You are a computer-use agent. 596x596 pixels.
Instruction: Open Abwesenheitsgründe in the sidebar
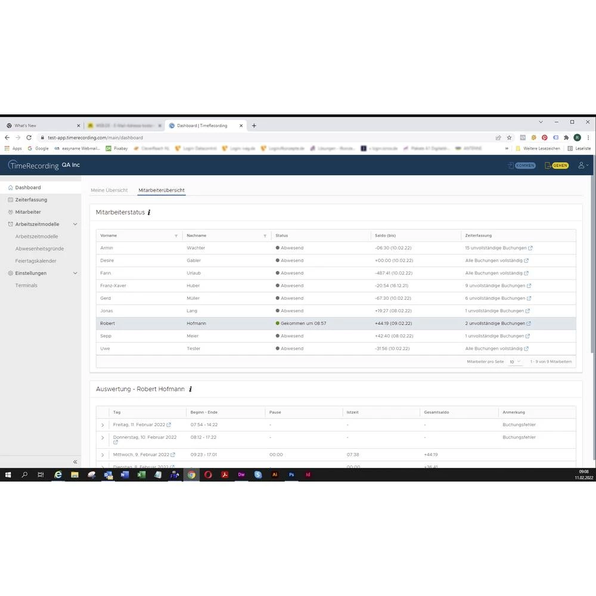(x=39, y=249)
